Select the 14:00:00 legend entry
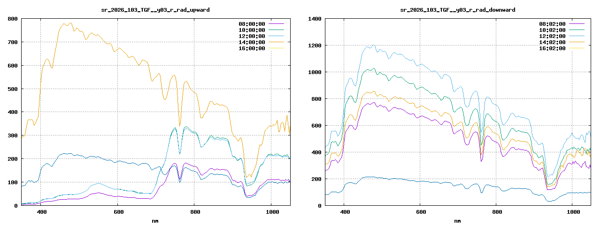Image resolution: width=601 pixels, height=225 pixels. tap(252, 42)
